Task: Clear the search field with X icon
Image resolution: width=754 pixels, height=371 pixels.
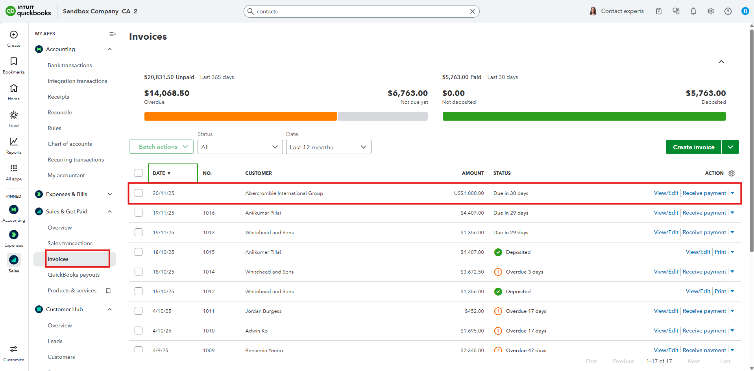Action: (x=473, y=11)
